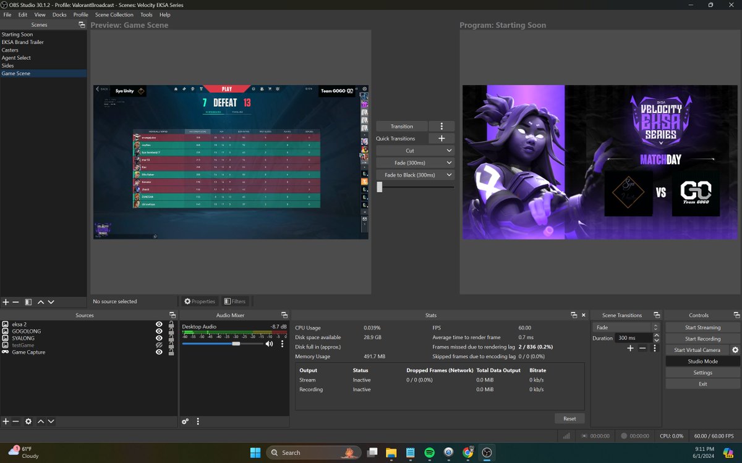Open the Docks menu
This screenshot has height=463, width=742.
(x=59, y=14)
